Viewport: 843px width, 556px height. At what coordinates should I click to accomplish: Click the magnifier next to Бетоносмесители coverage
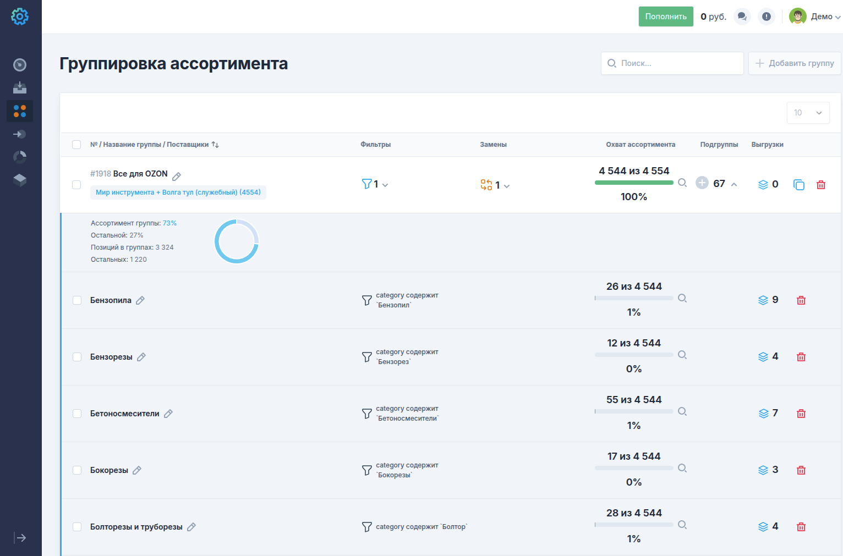click(682, 411)
